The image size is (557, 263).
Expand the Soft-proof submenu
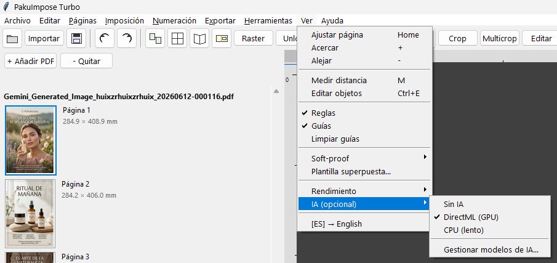point(364,158)
